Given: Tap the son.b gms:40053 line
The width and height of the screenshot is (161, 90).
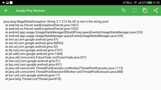Looking at the screenshot, I should point(34,43).
